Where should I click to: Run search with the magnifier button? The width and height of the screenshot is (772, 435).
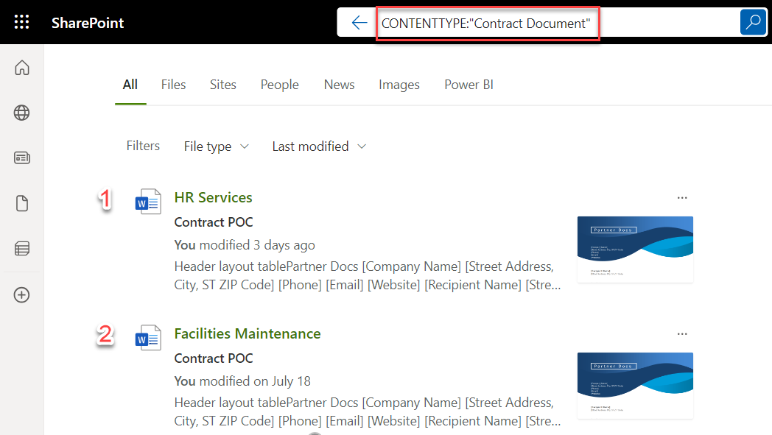[753, 22]
